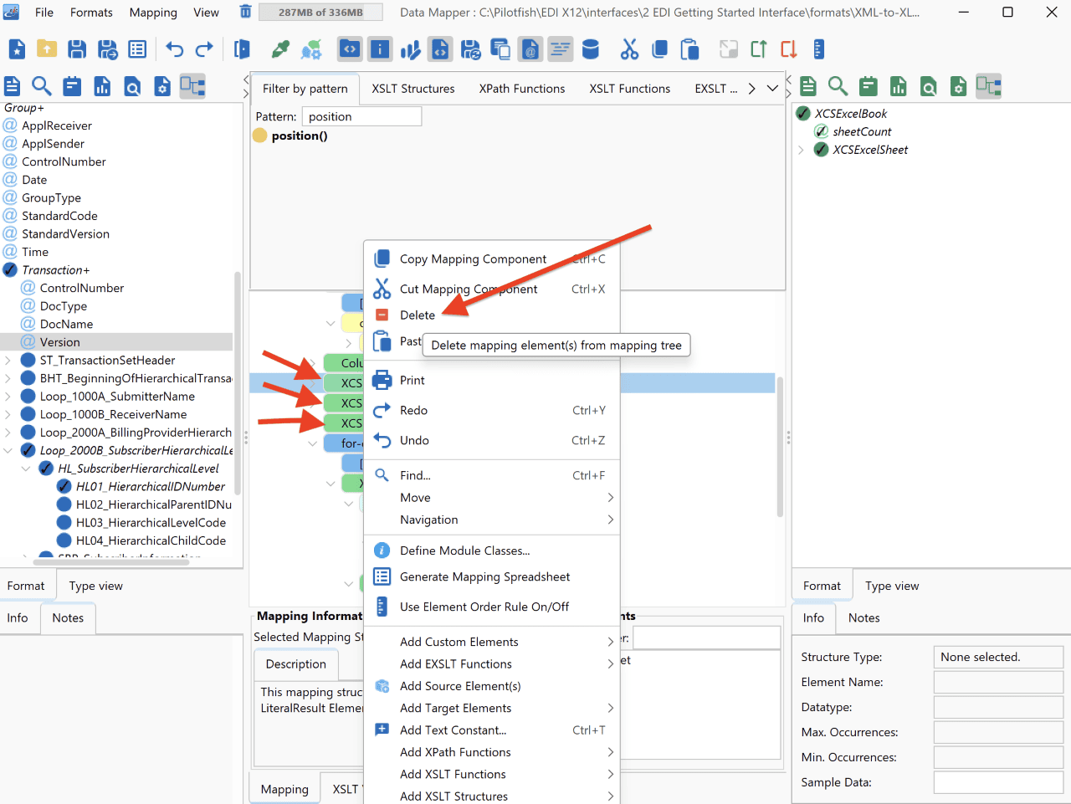1071x804 pixels.
Task: Toggle the @ document toolbar button
Action: pyautogui.click(x=530, y=49)
